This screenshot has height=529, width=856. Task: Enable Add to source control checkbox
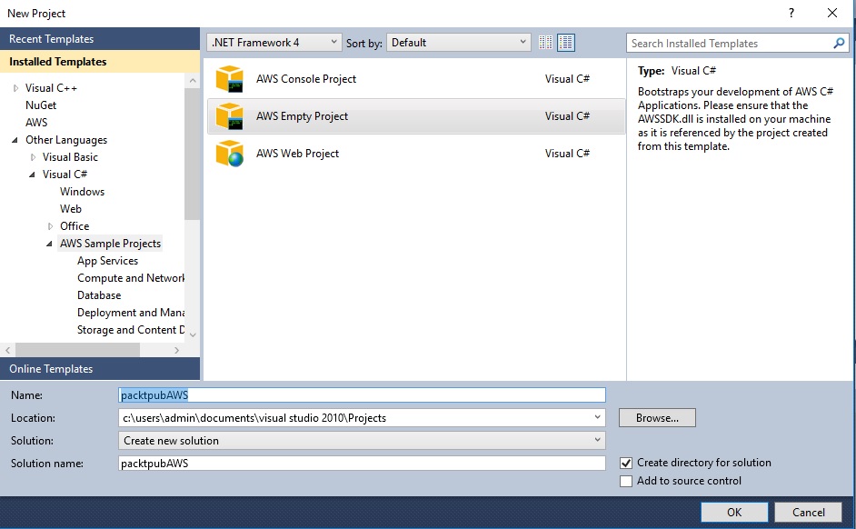pos(626,481)
